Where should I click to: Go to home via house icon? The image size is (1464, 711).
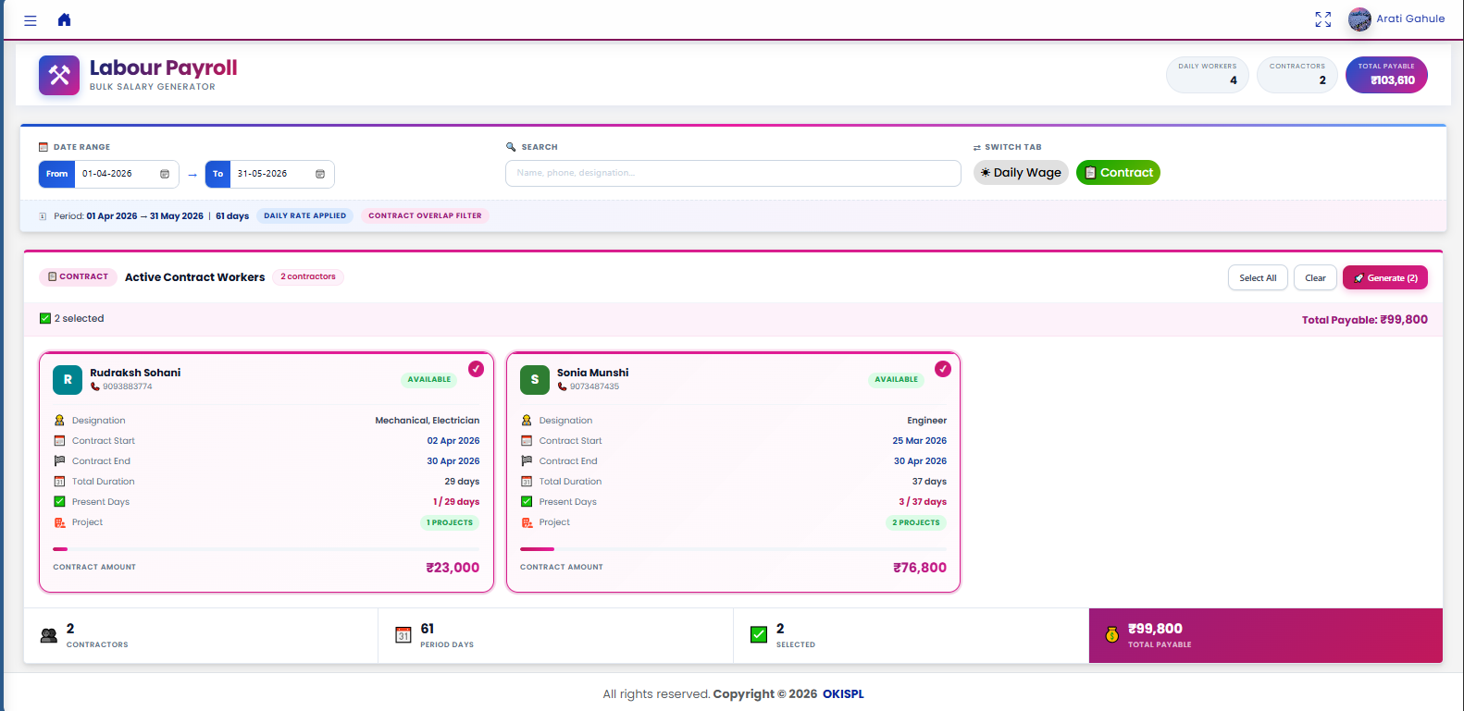click(64, 19)
